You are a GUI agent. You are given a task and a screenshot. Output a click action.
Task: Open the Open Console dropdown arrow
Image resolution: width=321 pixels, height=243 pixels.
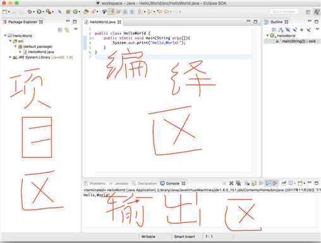point(304,184)
